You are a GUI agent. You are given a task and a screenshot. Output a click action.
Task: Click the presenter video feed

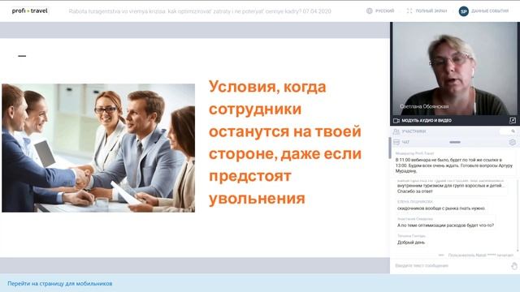[454, 69]
